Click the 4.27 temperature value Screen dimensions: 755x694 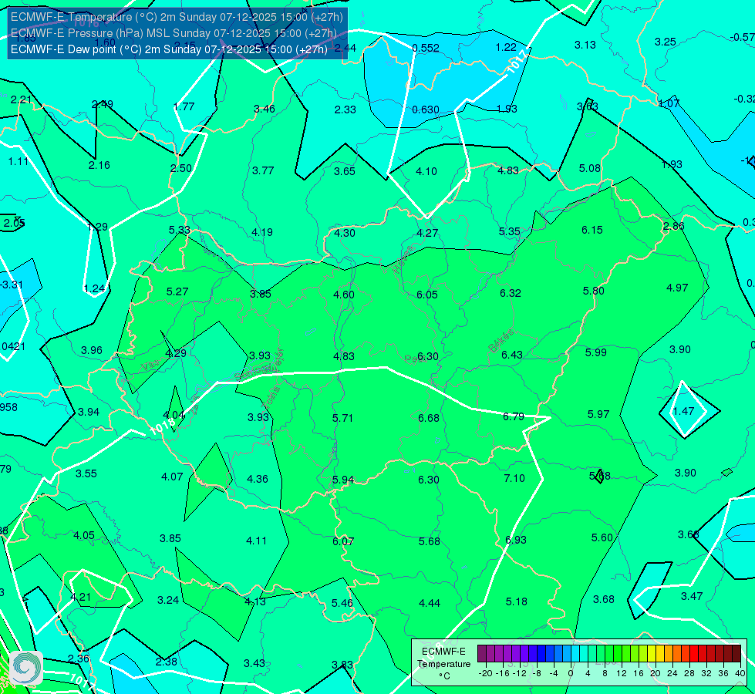click(x=427, y=234)
